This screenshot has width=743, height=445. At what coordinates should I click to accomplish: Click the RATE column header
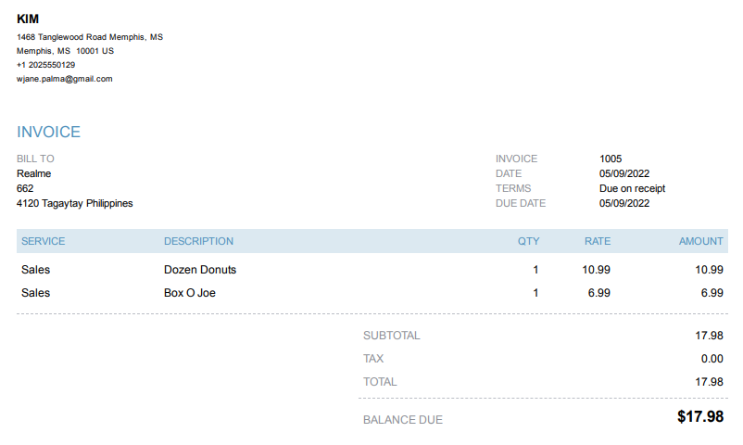(598, 241)
